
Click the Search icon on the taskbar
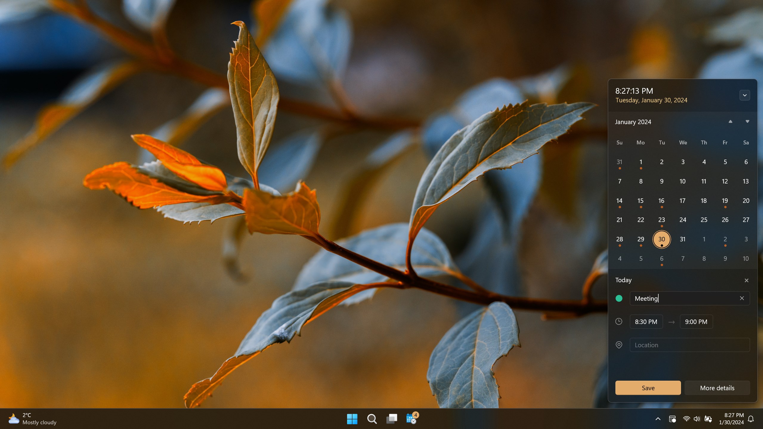click(x=372, y=419)
